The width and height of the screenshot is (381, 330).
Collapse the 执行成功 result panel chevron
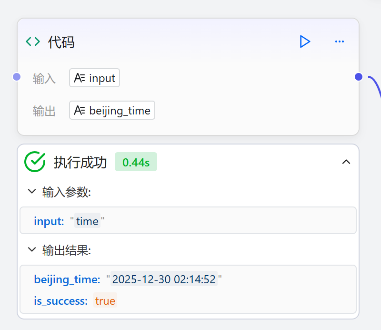click(x=346, y=162)
